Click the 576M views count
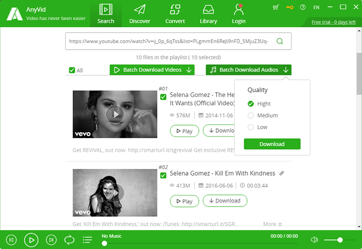The image size is (362, 249). click(183, 115)
